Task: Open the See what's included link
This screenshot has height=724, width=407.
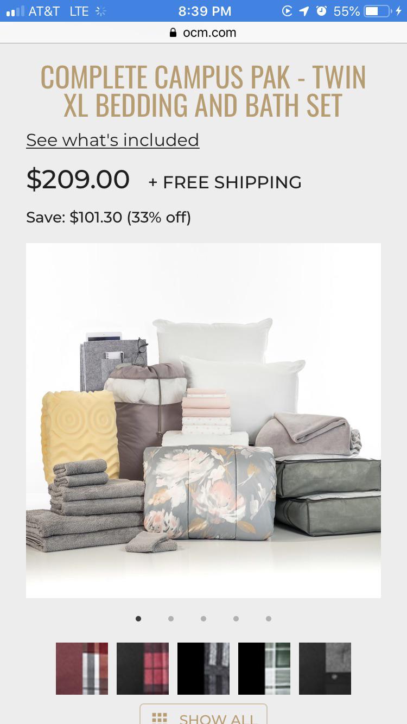Action: click(x=112, y=140)
